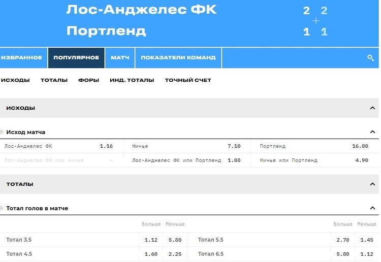Click the Лос-Анджелес ФК team name header

141,10
